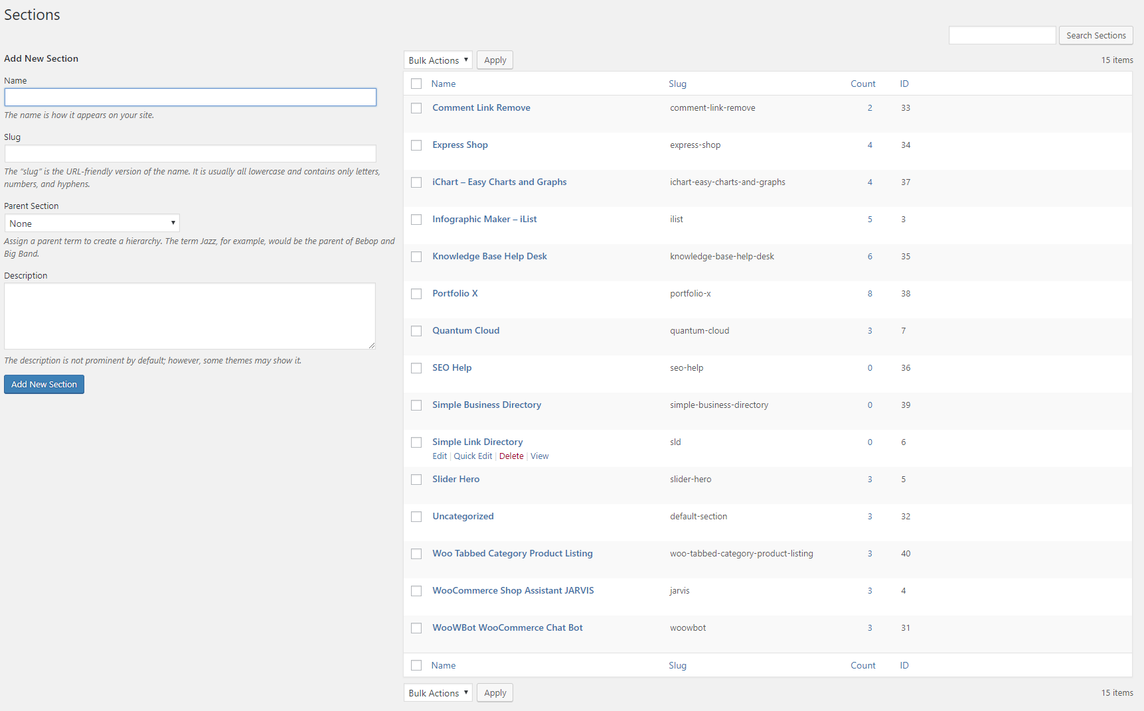The height and width of the screenshot is (711, 1144).
Task: Click the Add New Section button
Action: pos(44,385)
